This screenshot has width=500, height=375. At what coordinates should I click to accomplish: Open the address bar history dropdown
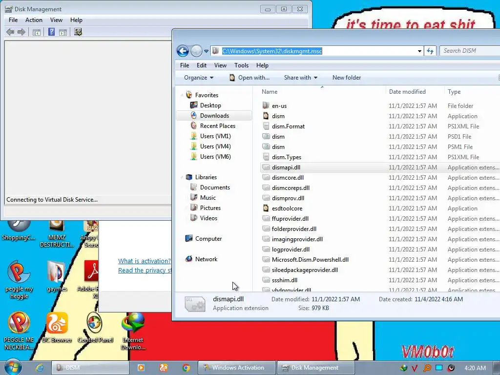click(x=419, y=51)
